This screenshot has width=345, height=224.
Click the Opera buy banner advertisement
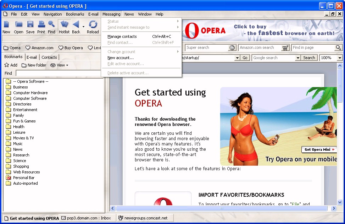[262, 30]
